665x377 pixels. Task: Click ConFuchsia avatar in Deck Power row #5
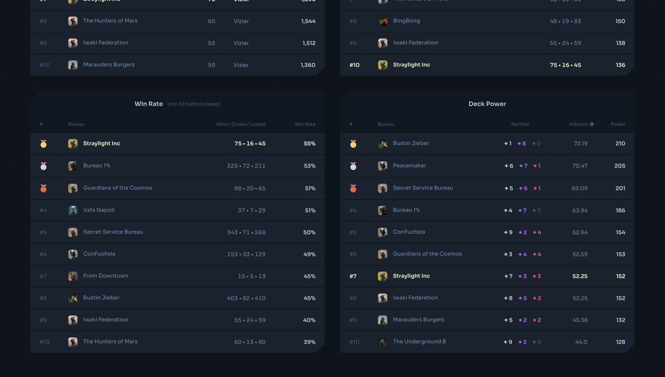click(x=382, y=233)
